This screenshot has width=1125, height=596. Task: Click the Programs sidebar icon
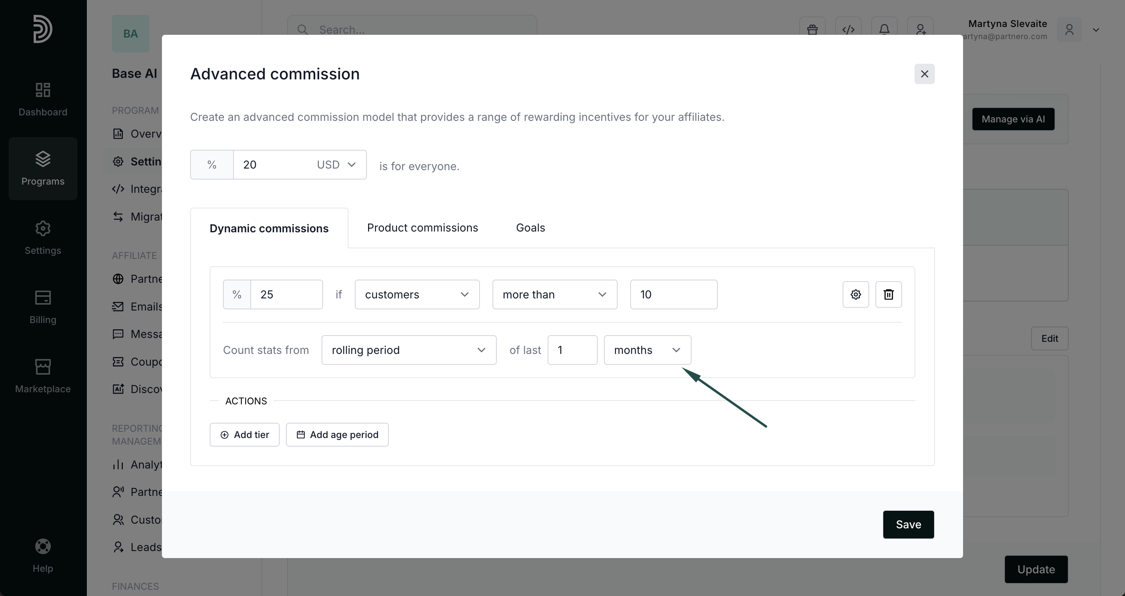(43, 169)
